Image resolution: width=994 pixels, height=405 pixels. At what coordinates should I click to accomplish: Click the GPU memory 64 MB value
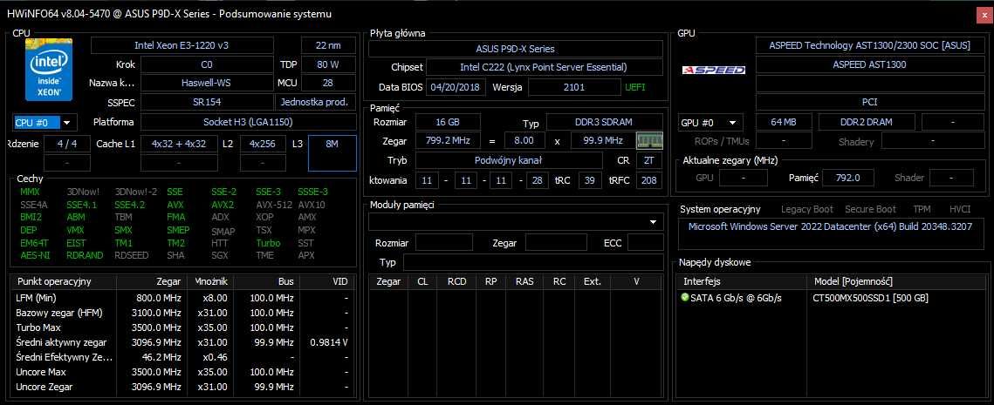(x=784, y=123)
